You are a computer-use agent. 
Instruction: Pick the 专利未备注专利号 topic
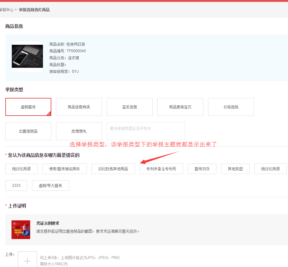point(161,169)
